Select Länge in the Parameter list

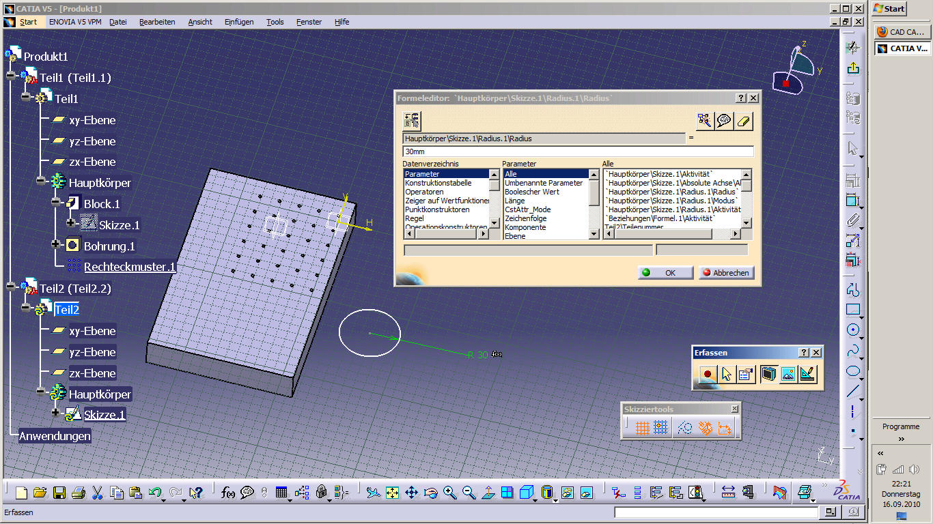pos(515,201)
